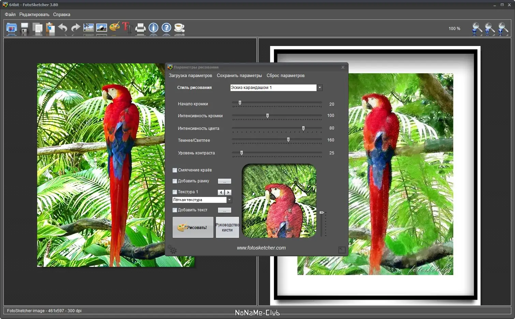Enable the Смягчение краёв checkbox
Viewport: 515px width, 319px height.
[x=175, y=170]
